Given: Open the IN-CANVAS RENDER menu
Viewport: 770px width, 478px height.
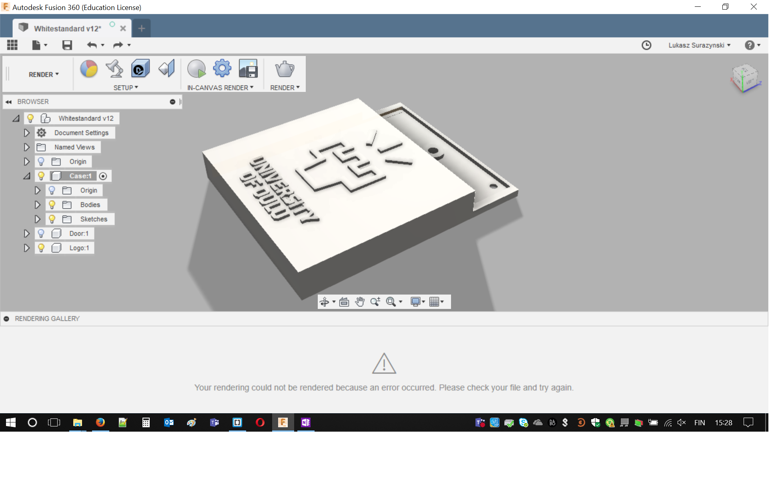Looking at the screenshot, I should [220, 88].
